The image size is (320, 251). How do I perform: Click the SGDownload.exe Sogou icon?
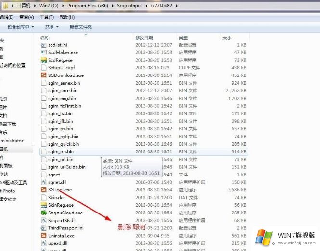[x=43, y=75]
